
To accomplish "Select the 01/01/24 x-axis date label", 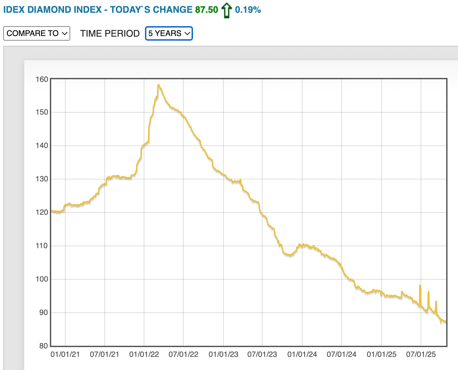I will coord(302,354).
